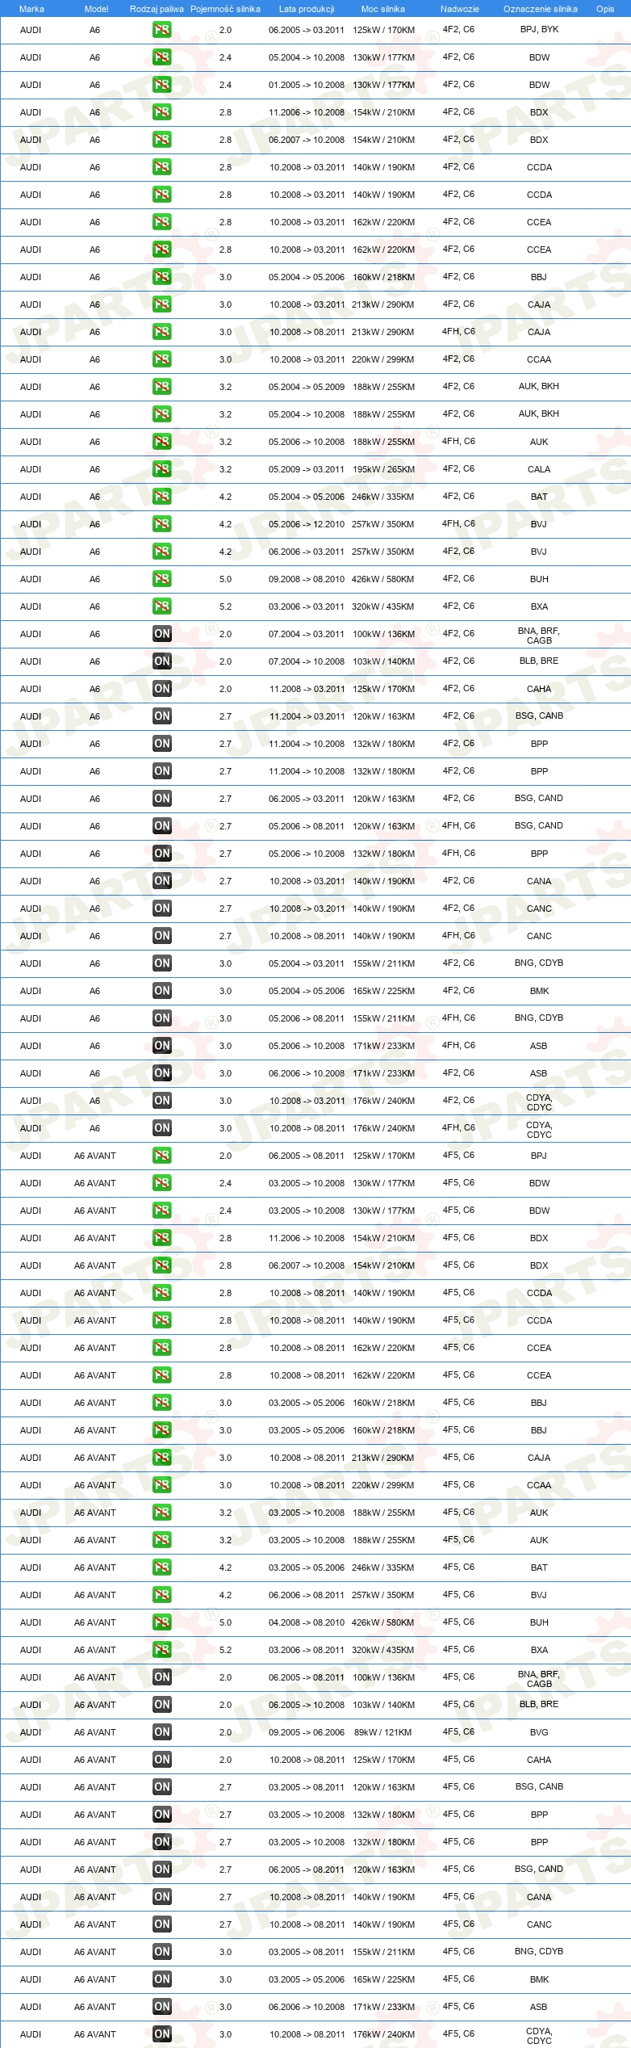Select production years '04.2008 -> 08.2010'
Screen dimensions: 631x2048
(x=307, y=1622)
